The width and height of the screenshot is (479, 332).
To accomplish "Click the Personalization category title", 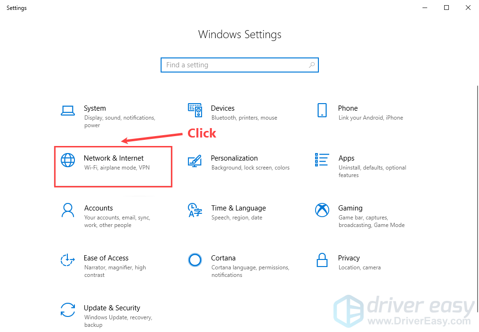I will pos(234,158).
